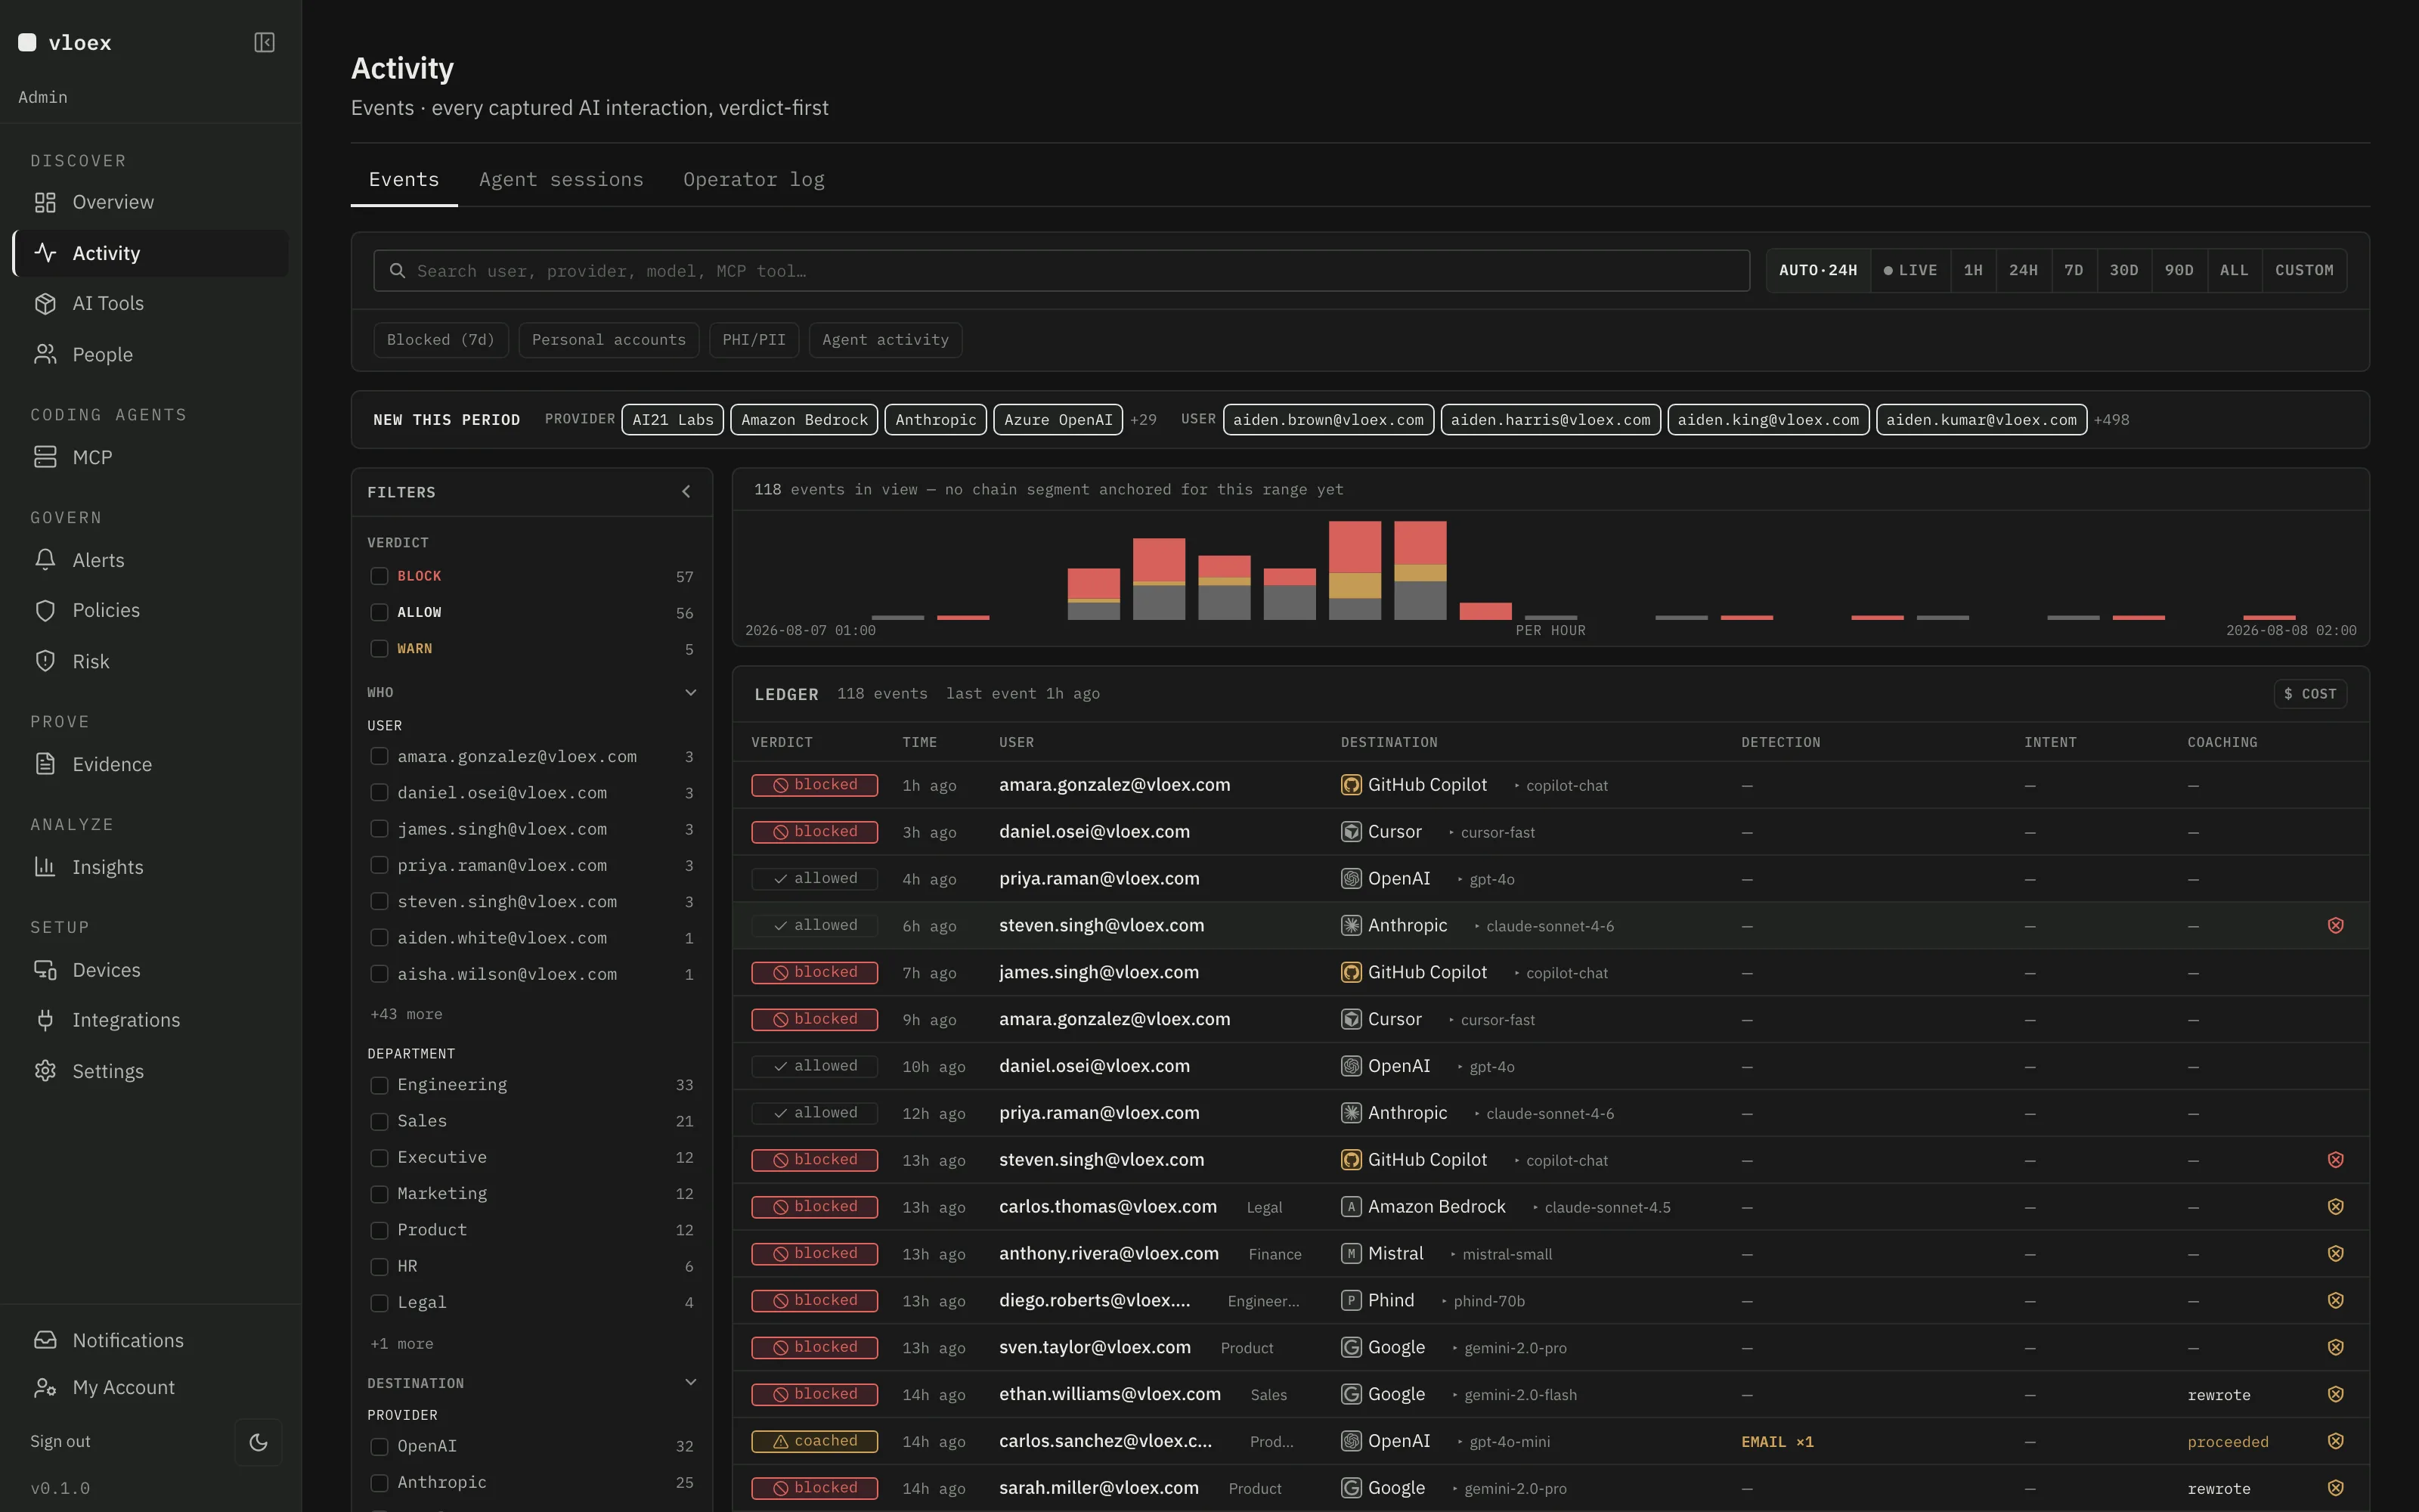Open Insights chart icon

click(45, 867)
